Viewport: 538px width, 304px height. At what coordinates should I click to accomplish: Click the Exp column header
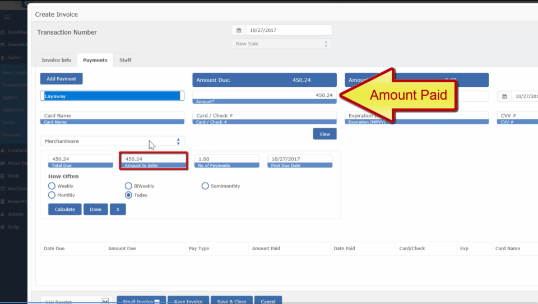[464, 249]
